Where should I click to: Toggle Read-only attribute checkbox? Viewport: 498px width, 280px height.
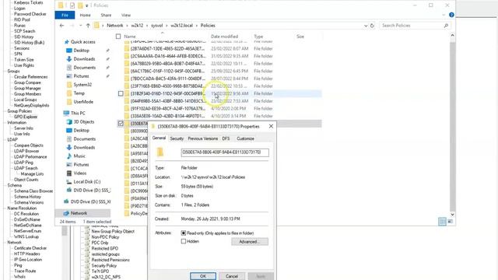click(184, 233)
